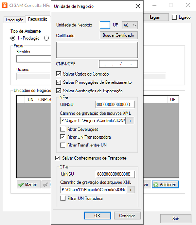Toggle Salvar Cartas de Correção checkbox
Viewport: 196px width, 225px height.
click(x=59, y=74)
